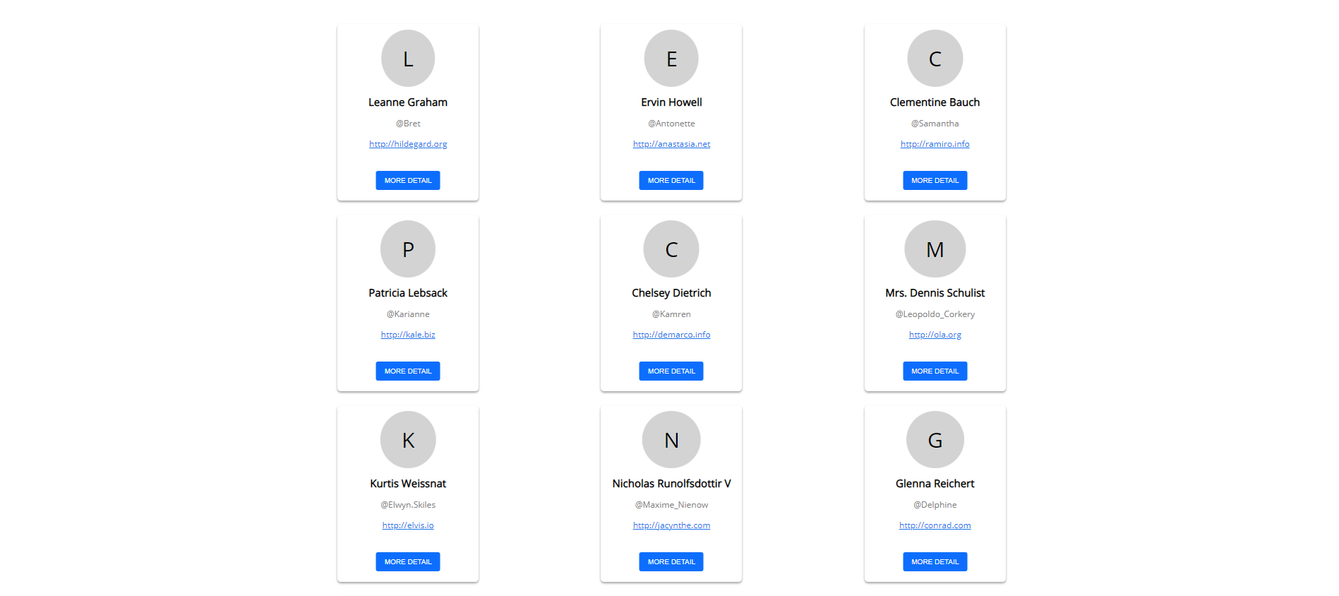Viewport: 1339px width, 596px height.
Task: Click Nicholas Runolfsdottir's N avatar circle
Action: coord(671,440)
